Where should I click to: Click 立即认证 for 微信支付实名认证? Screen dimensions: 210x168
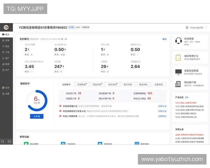[162, 111]
